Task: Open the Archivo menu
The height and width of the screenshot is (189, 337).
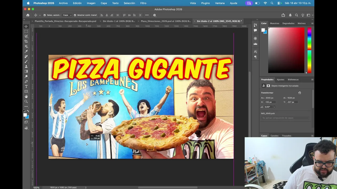Action: (63, 3)
